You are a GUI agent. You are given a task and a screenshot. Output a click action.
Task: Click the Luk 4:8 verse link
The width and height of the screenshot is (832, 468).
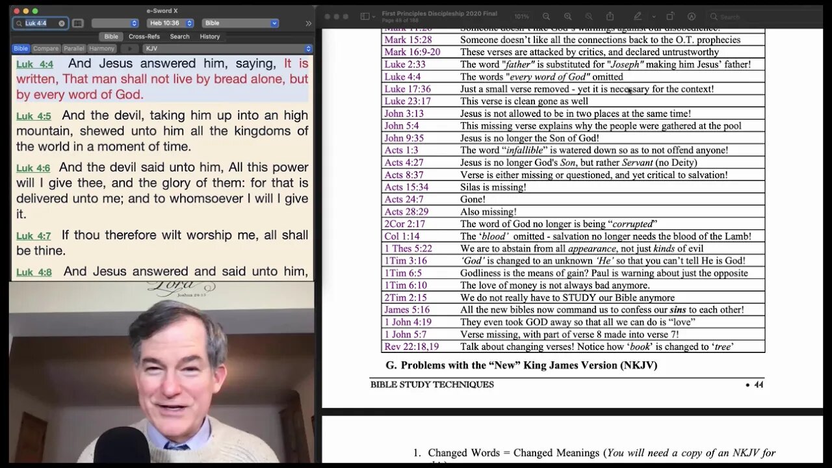34,272
